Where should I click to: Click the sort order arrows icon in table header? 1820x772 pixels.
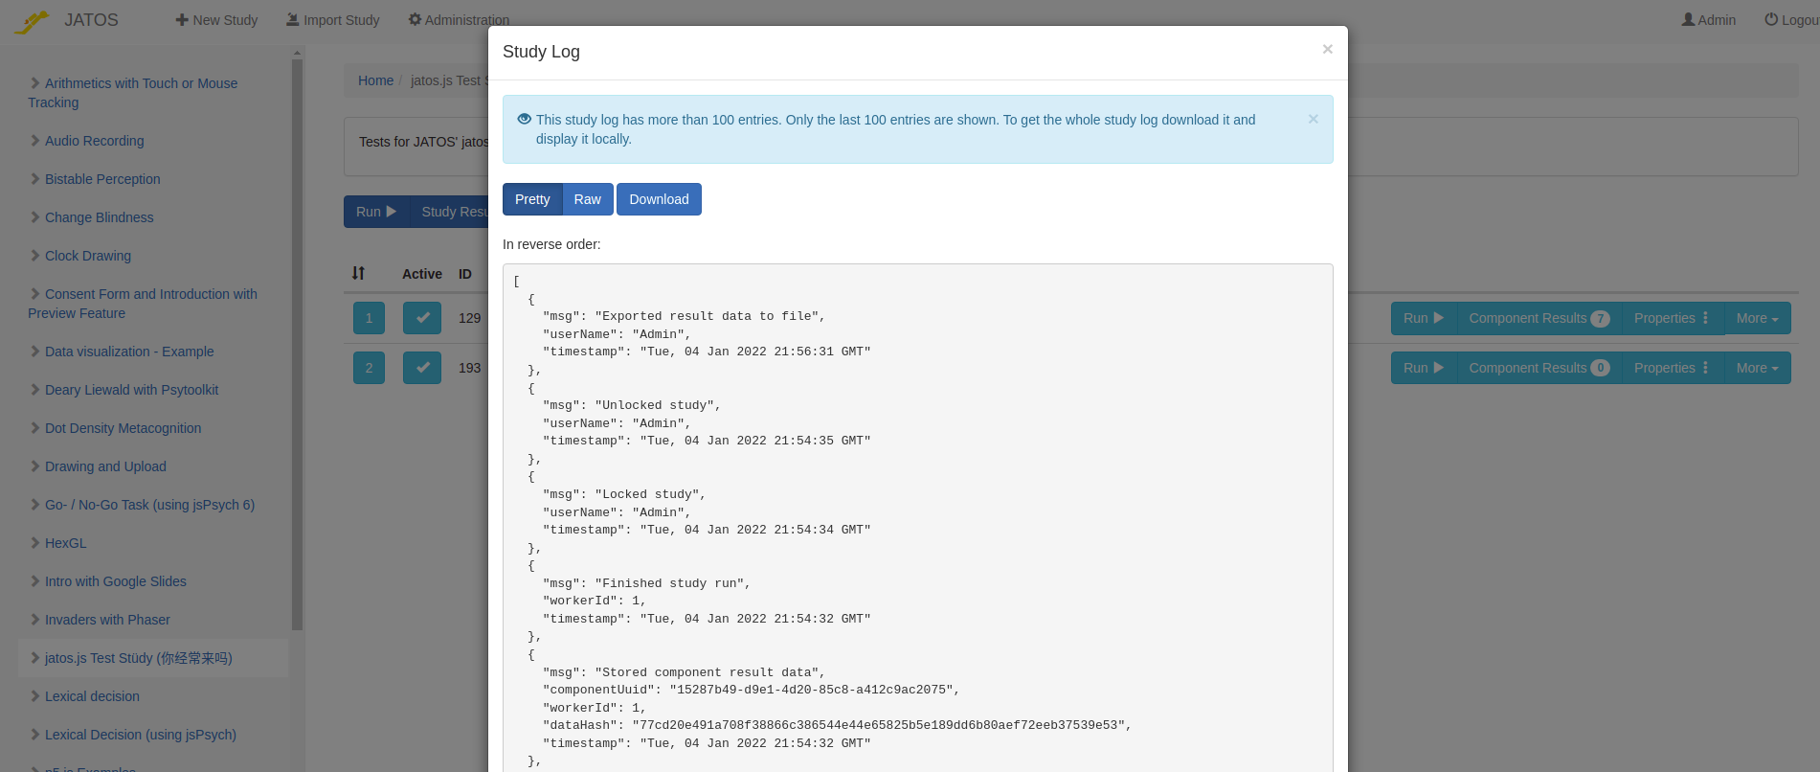(x=358, y=273)
